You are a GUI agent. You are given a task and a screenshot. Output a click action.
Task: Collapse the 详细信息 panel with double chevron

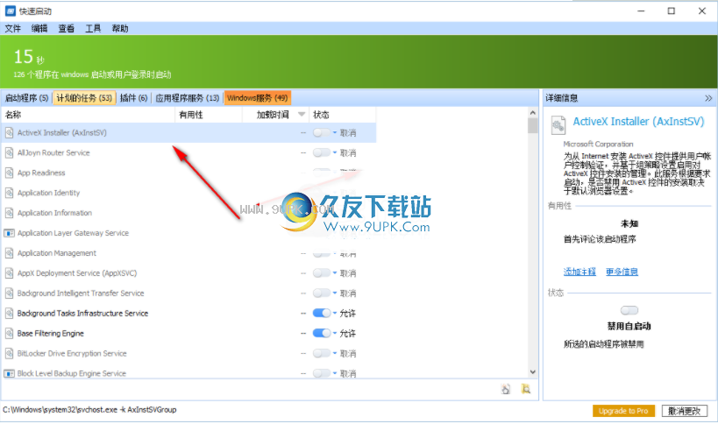coord(708,98)
